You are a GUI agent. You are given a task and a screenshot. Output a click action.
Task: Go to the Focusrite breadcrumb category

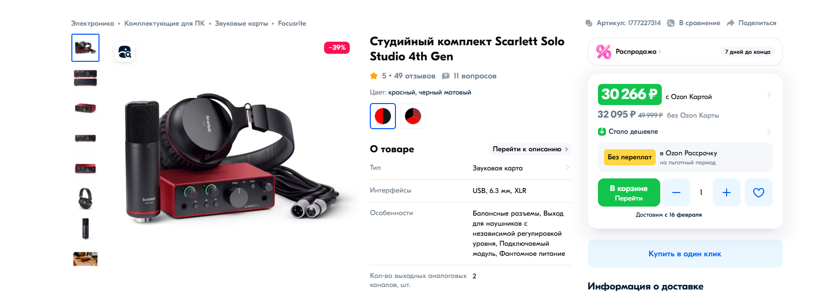(x=292, y=24)
